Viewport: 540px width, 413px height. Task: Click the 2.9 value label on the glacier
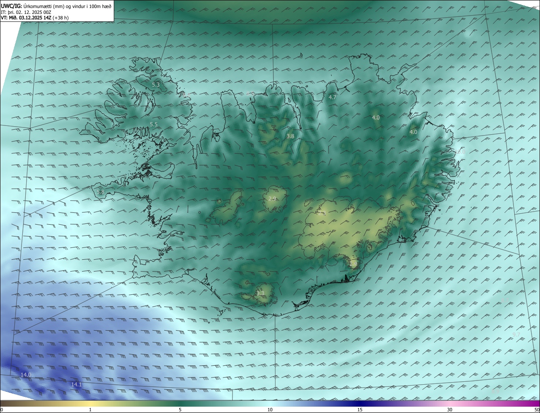tap(272, 198)
